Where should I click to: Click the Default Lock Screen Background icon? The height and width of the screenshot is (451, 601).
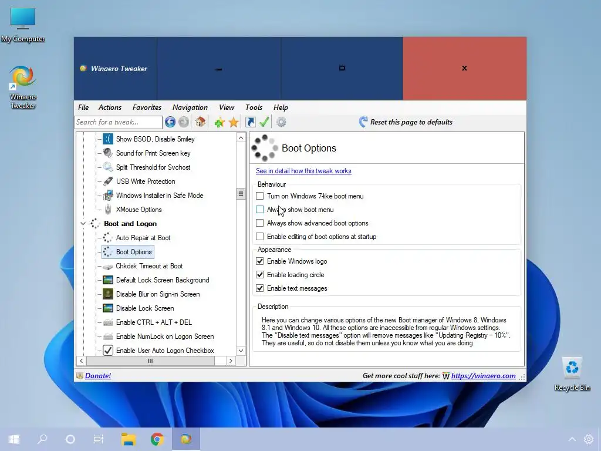pyautogui.click(x=108, y=280)
